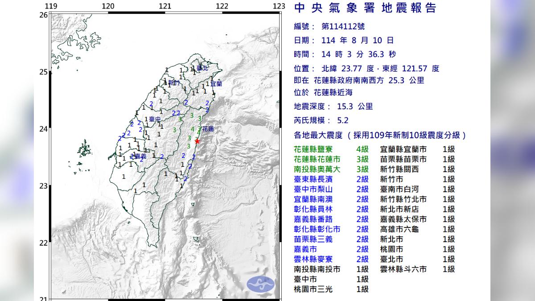This screenshot has height=301, width=535.
Task: Click the 桃園市三光 1級 intensity entry
Action: pos(331,289)
